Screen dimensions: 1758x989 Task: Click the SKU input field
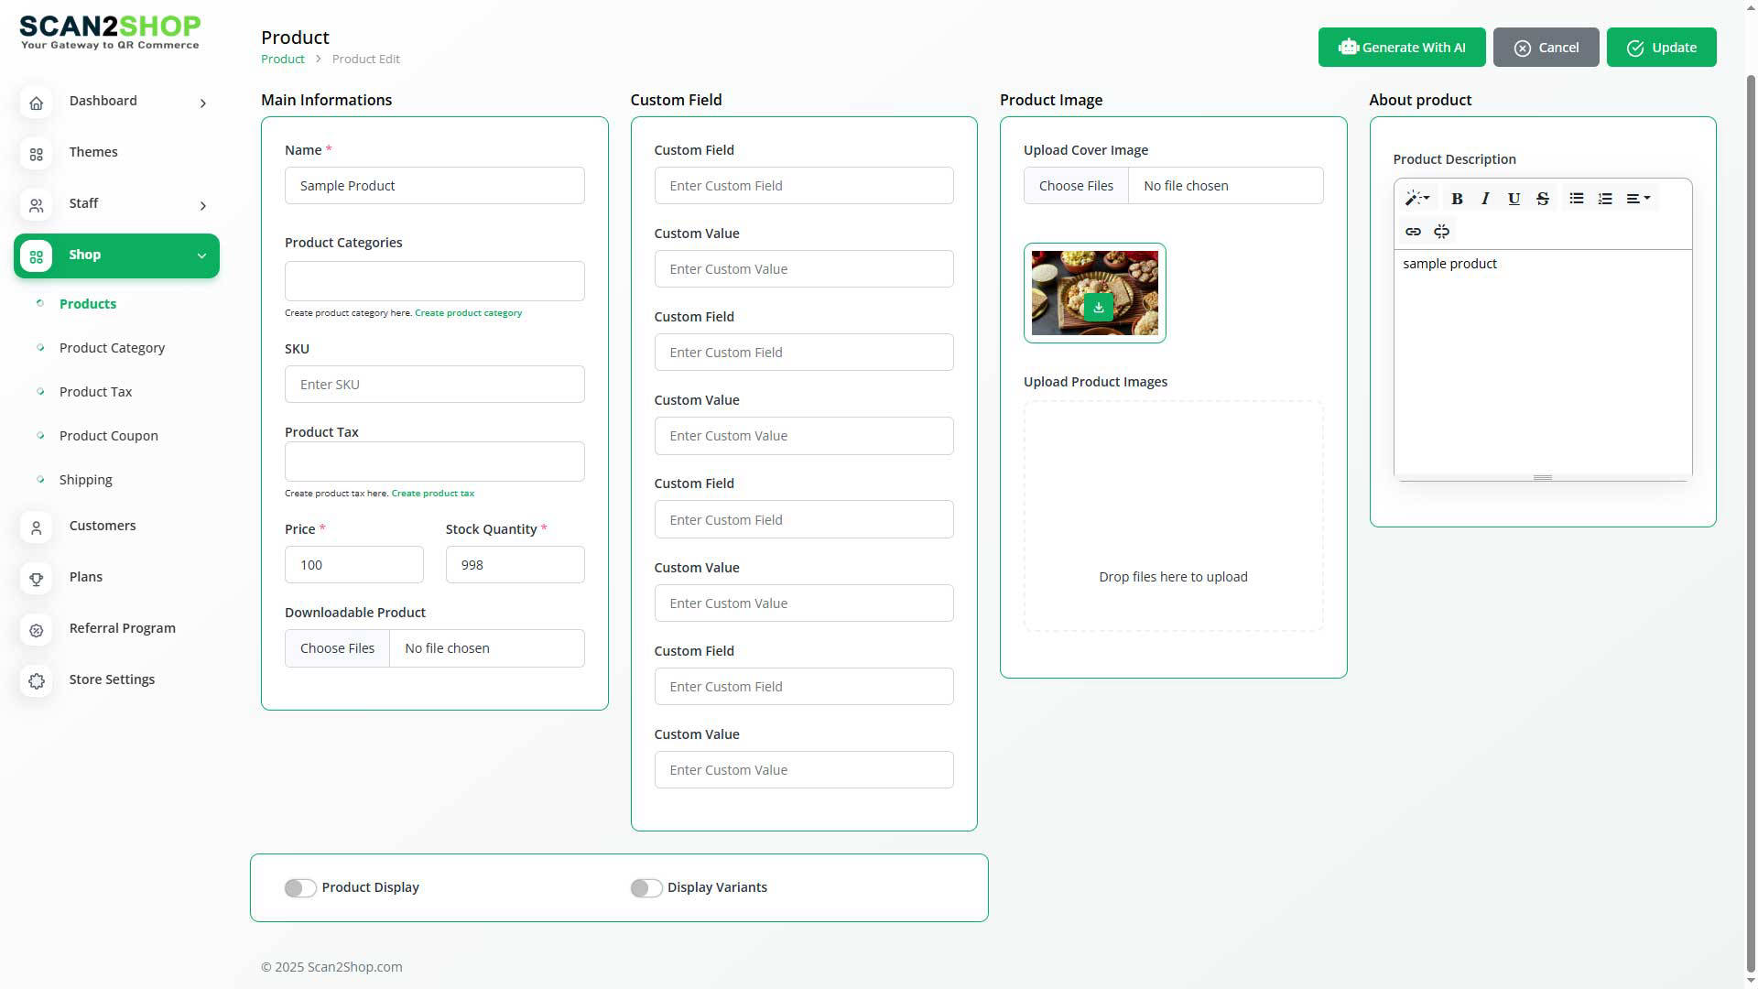point(434,385)
